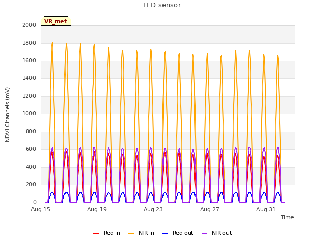
Task: Click the NDVI Channels (mV) axis title
Action: pos(7,114)
